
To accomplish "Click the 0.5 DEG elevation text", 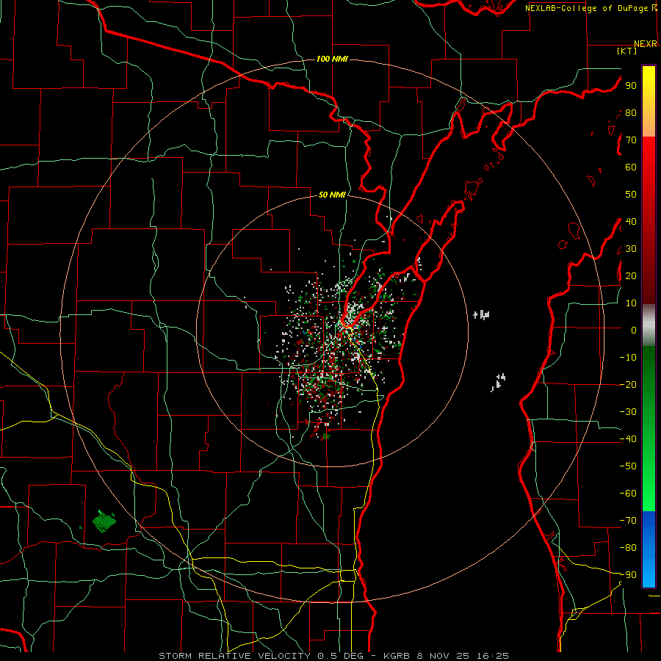I will point(339,656).
